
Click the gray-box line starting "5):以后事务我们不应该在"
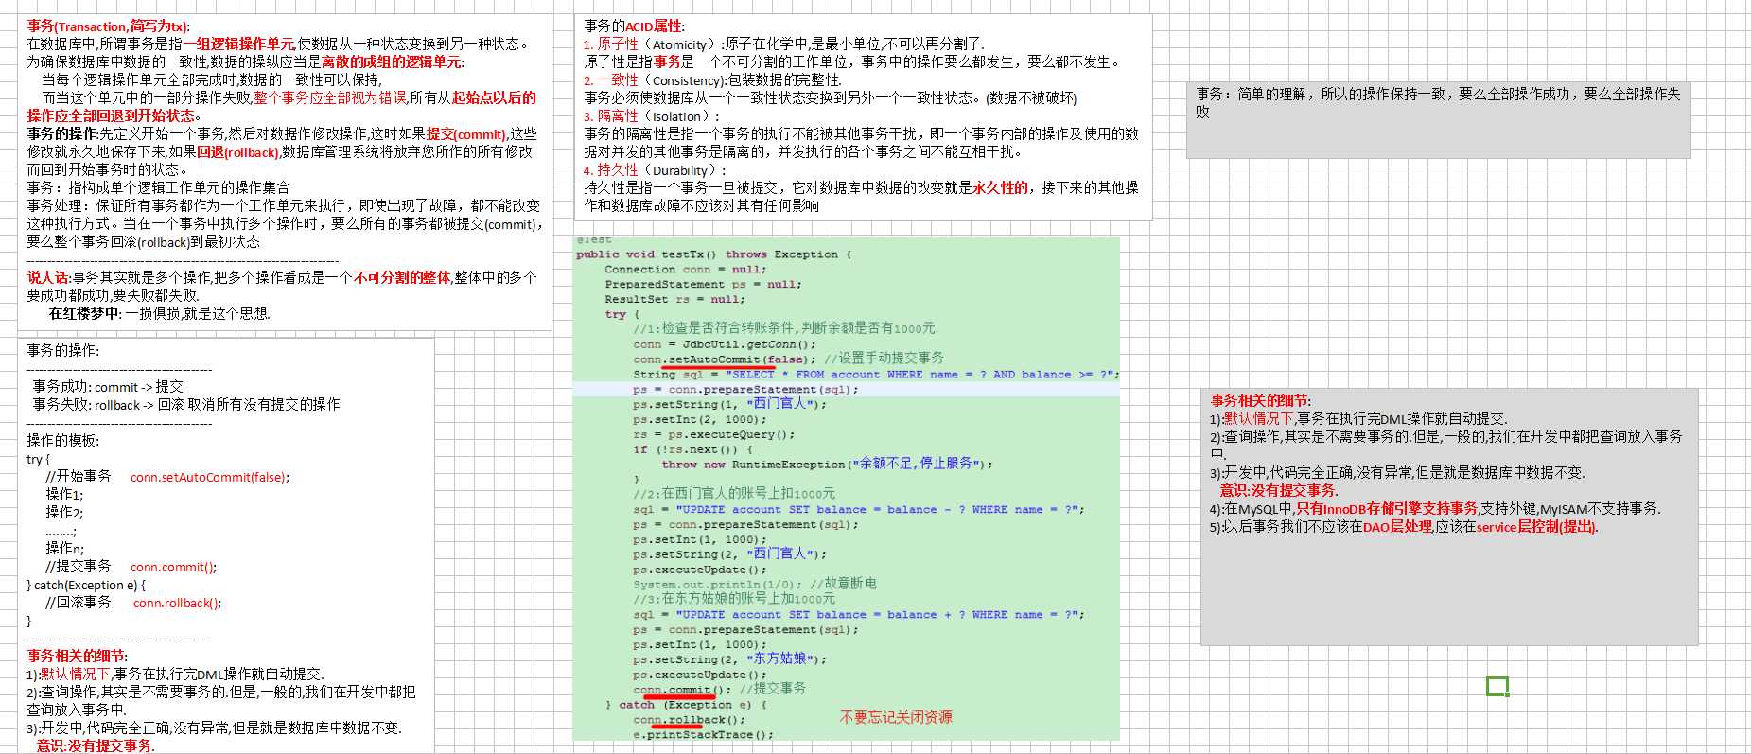click(x=1404, y=527)
